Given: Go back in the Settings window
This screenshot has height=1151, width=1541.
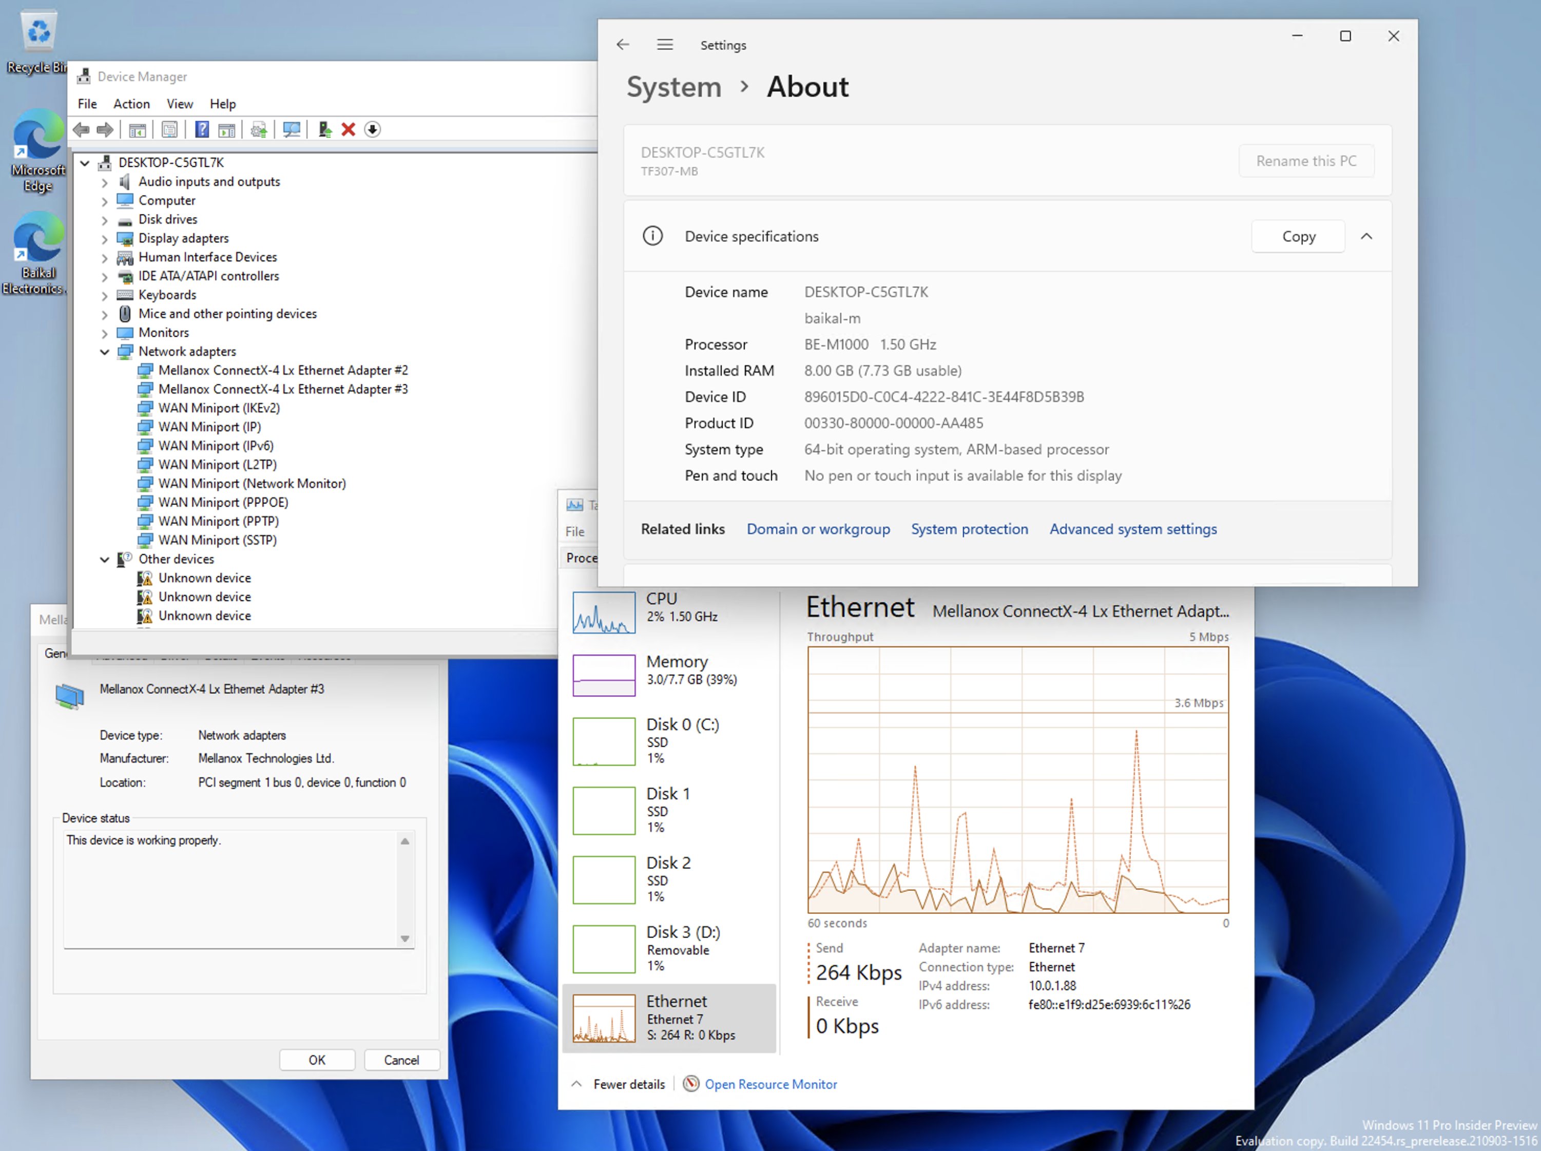Looking at the screenshot, I should (x=623, y=45).
